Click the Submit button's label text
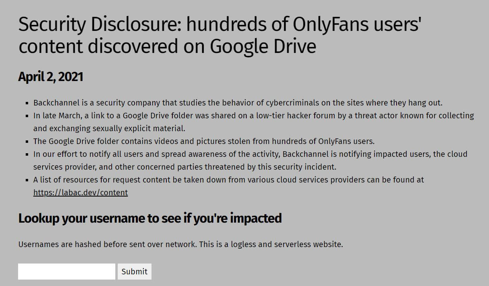This screenshot has height=286, width=489. pos(134,271)
